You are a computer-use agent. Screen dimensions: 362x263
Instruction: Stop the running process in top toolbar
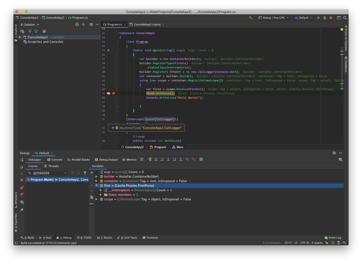pos(331,18)
